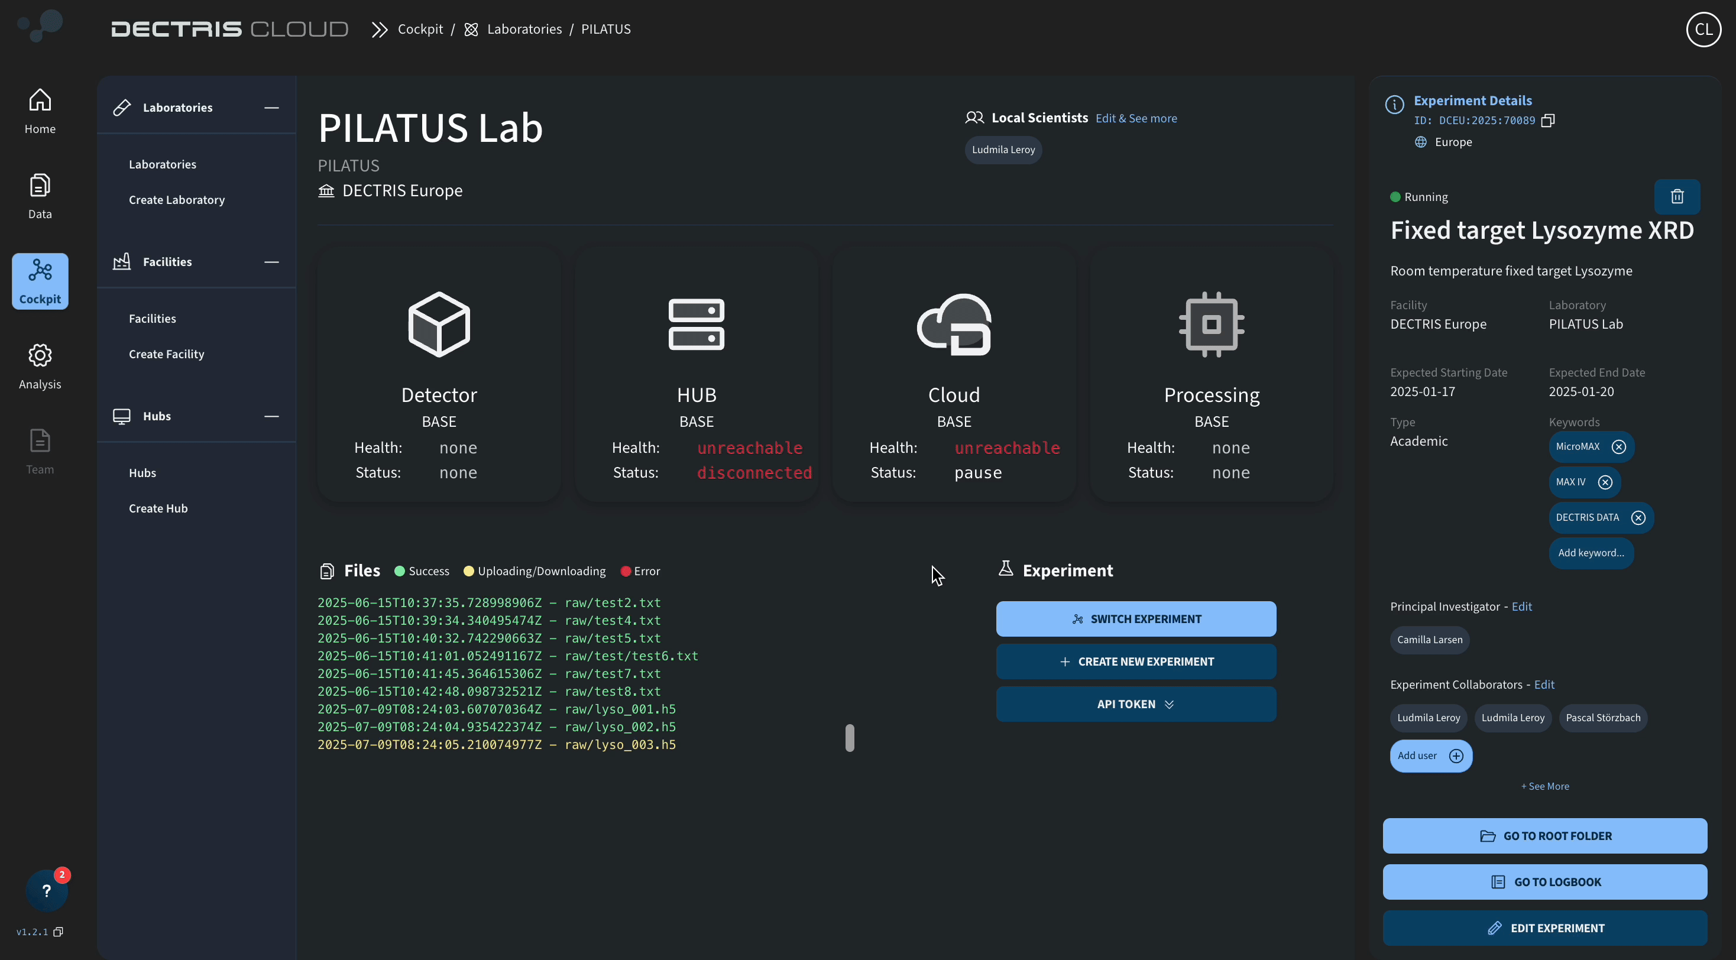The image size is (1736, 960).
Task: Click file entry raw/lyso_003.h5
Action: pyautogui.click(x=497, y=744)
